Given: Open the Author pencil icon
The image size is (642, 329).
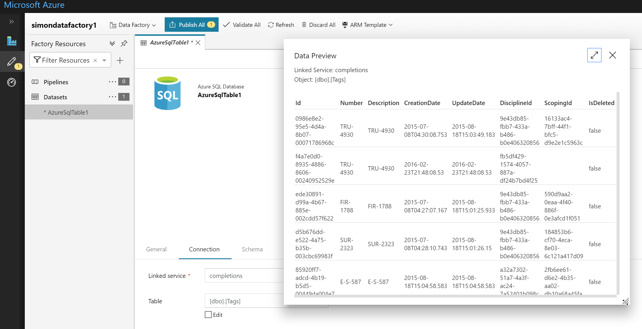Looking at the screenshot, I should [x=12, y=61].
